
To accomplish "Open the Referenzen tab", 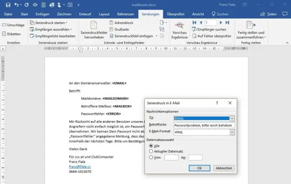I will [x=125, y=14].
